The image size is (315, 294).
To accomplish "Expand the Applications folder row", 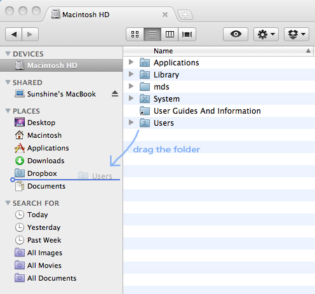I will [x=131, y=62].
